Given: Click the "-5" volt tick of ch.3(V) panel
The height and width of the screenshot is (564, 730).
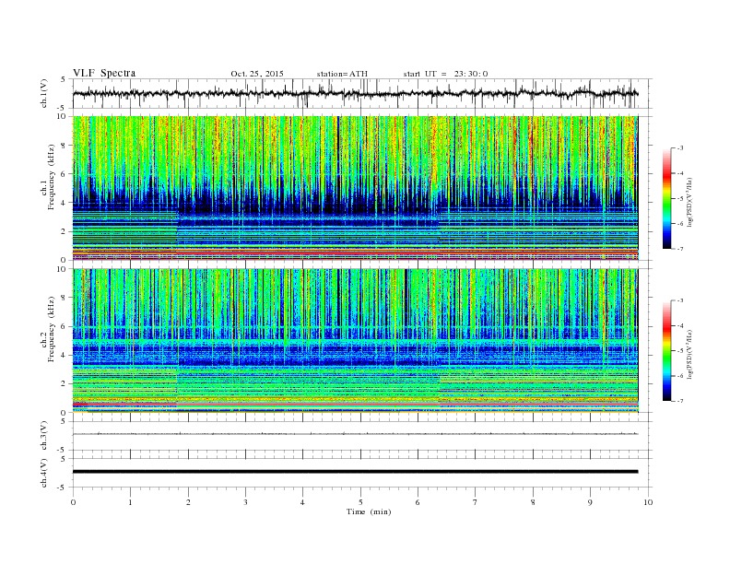Looking at the screenshot, I should coord(63,450).
